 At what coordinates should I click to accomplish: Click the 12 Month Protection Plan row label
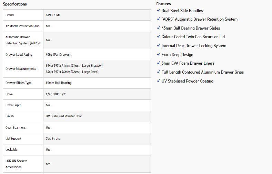(x=22, y=26)
